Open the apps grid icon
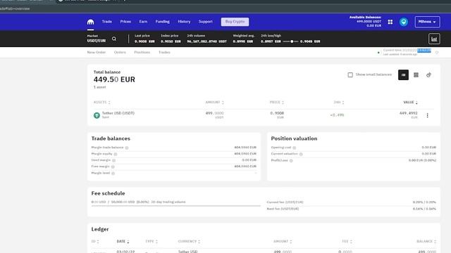Screen dimensions: 451x253 (x=390, y=22)
